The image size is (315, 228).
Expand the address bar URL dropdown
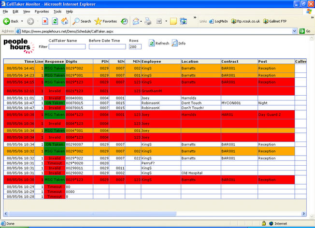(295, 31)
